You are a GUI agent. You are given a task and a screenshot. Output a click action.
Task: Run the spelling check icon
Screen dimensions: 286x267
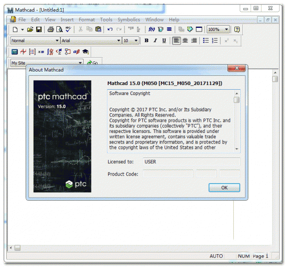click(x=68, y=29)
